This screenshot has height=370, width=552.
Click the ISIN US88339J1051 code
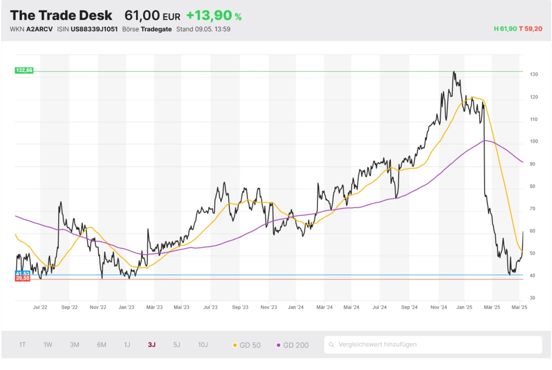pyautogui.click(x=94, y=29)
